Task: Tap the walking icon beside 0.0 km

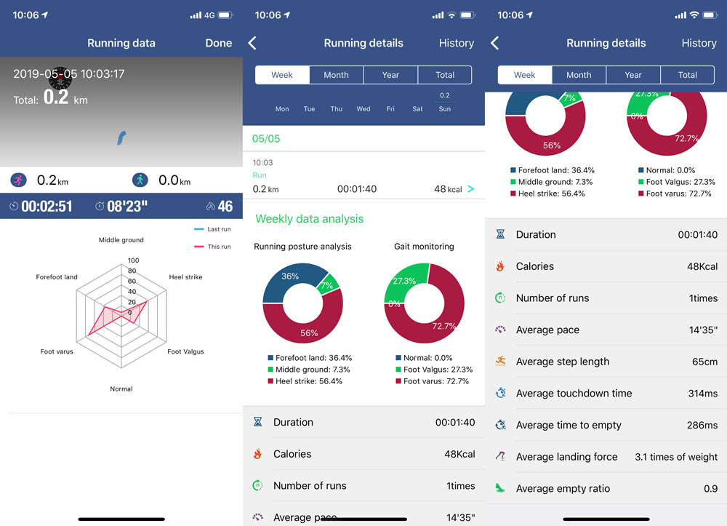Action: click(140, 180)
